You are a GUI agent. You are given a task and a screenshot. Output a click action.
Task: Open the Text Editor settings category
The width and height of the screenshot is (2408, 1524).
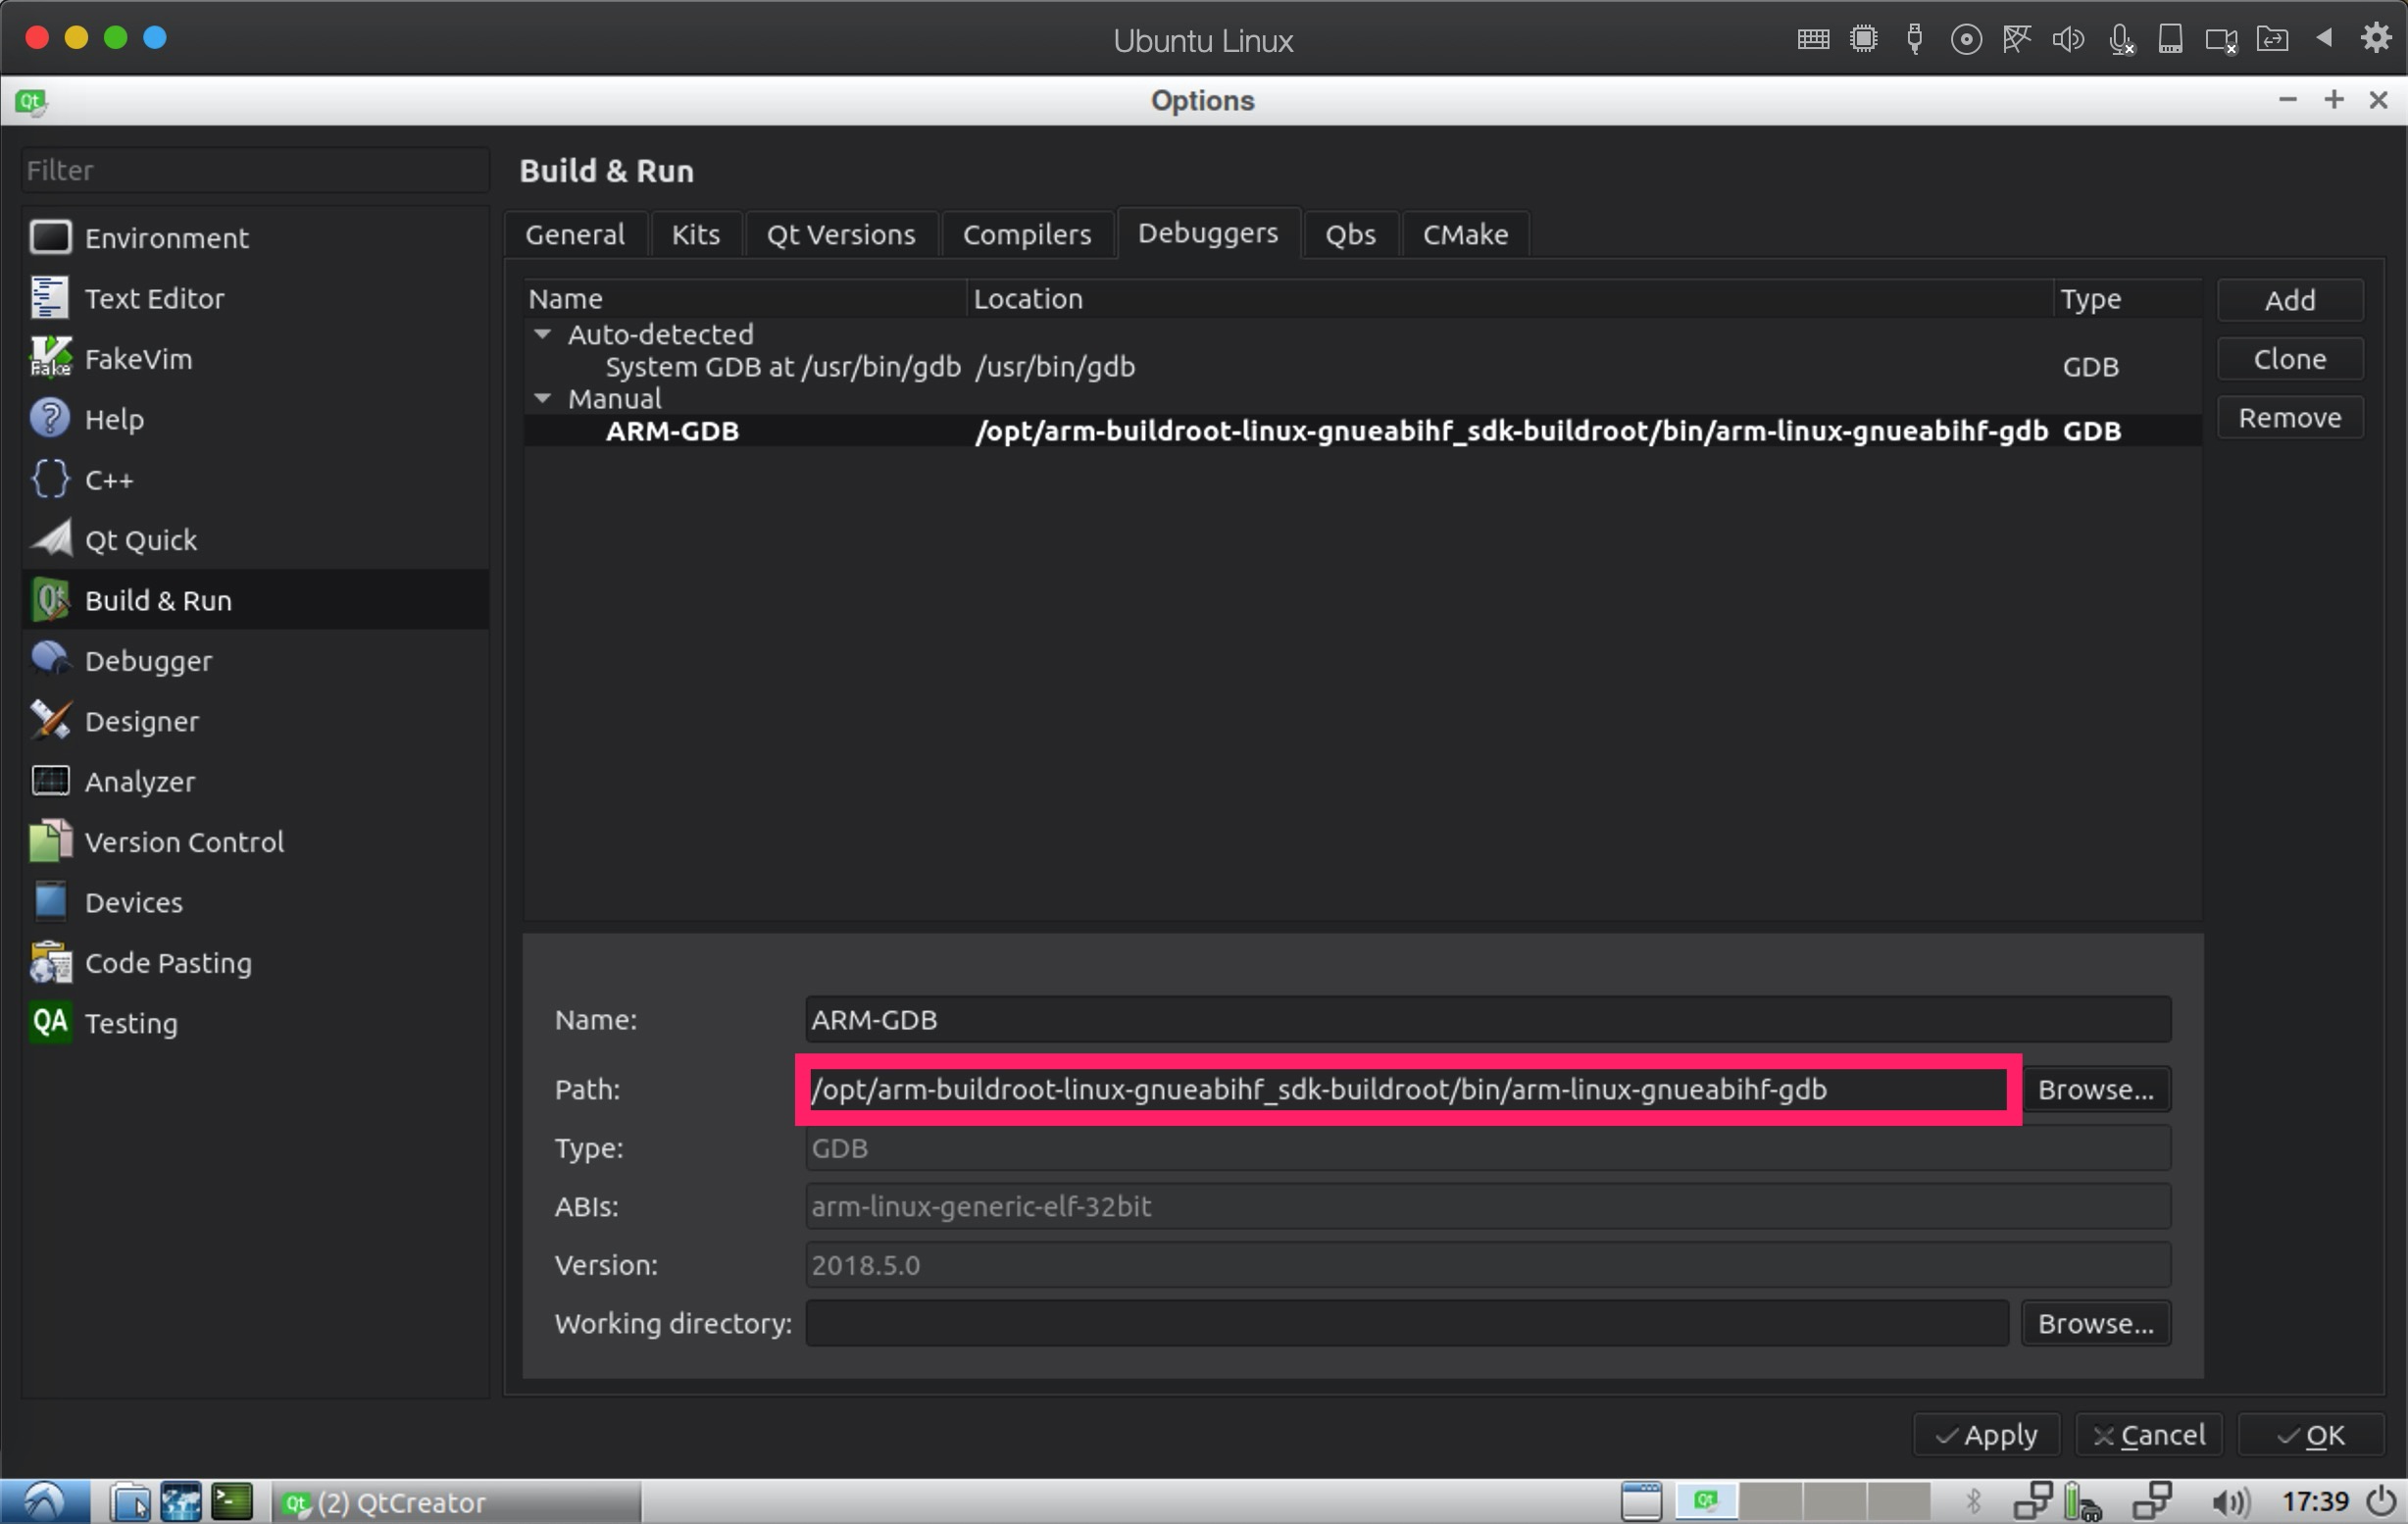[x=255, y=298]
